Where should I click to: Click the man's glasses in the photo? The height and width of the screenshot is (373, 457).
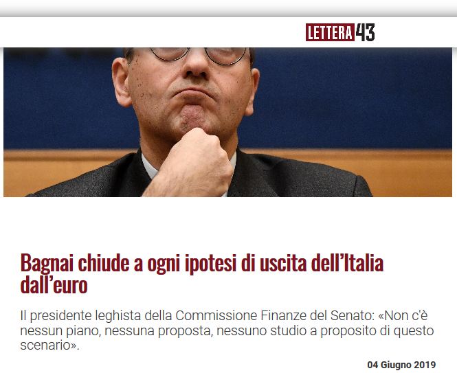[x=198, y=55]
